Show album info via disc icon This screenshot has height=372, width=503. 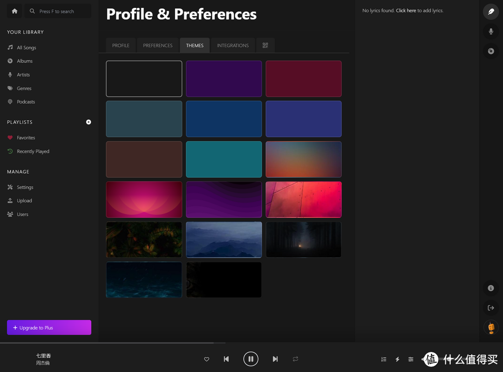[491, 51]
